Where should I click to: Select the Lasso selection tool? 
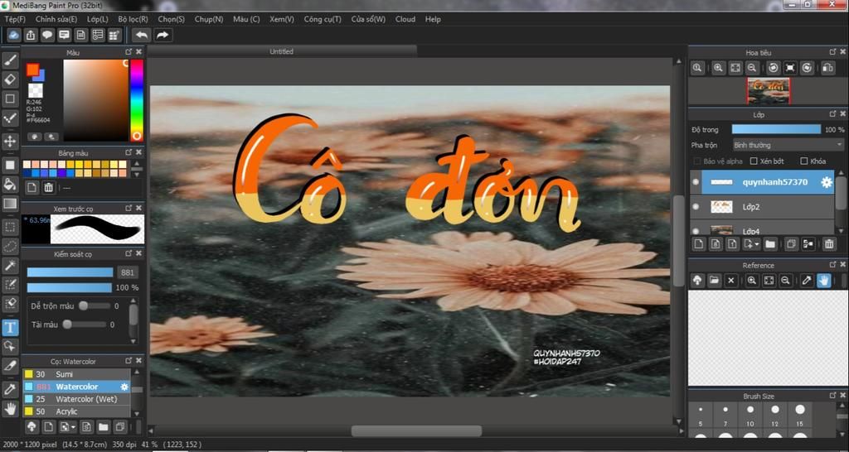pyautogui.click(x=10, y=246)
